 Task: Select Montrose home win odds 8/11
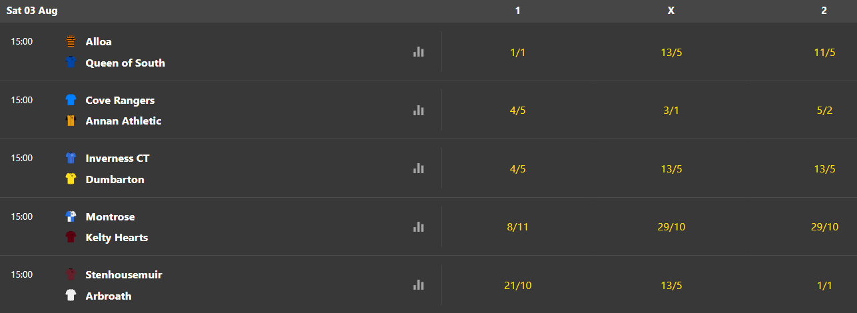pyautogui.click(x=517, y=227)
